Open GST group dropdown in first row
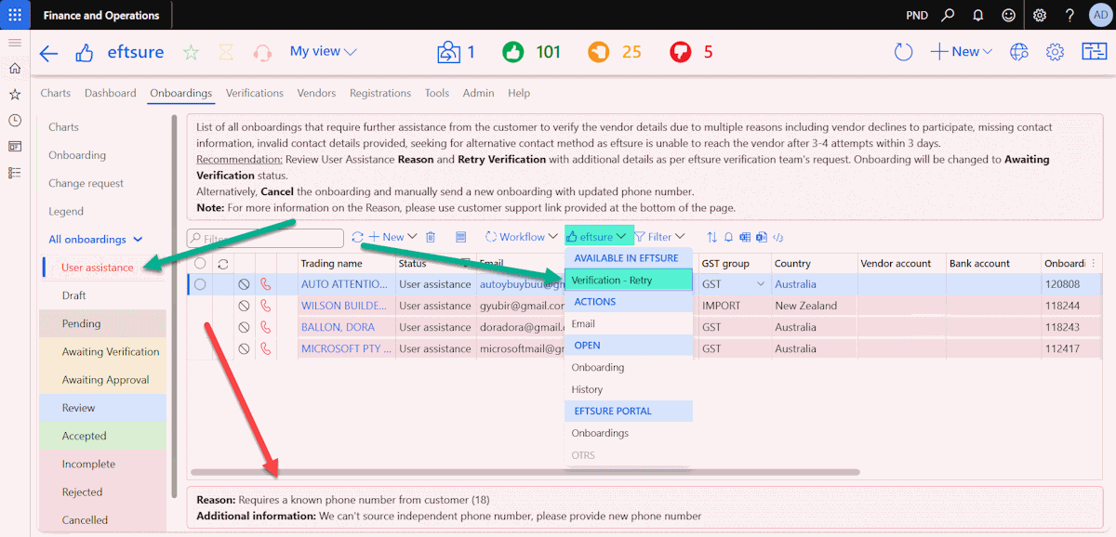Image resolution: width=1116 pixels, height=537 pixels. [x=762, y=284]
